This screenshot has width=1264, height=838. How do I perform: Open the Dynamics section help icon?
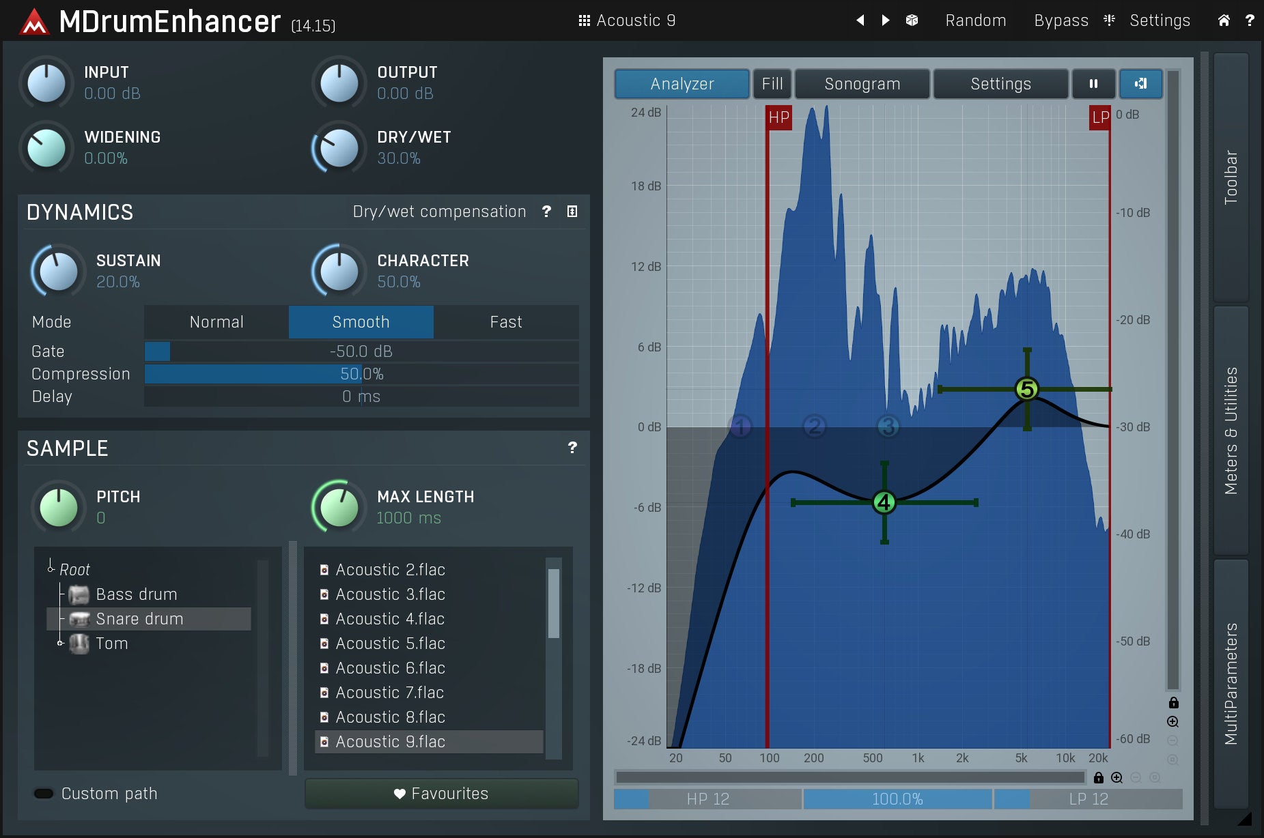point(546,212)
